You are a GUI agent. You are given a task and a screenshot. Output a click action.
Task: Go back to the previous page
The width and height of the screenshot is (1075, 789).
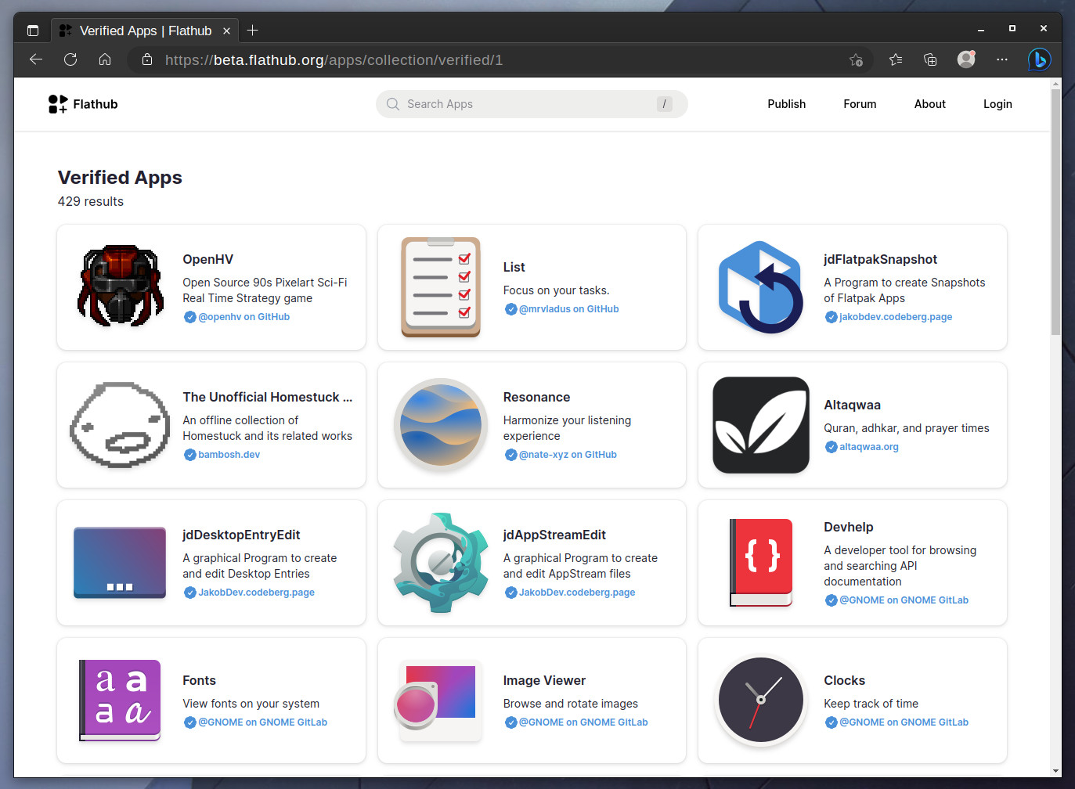click(36, 59)
